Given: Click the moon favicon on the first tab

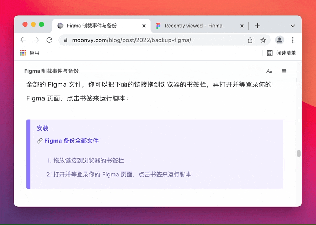Looking at the screenshot, I should point(60,26).
